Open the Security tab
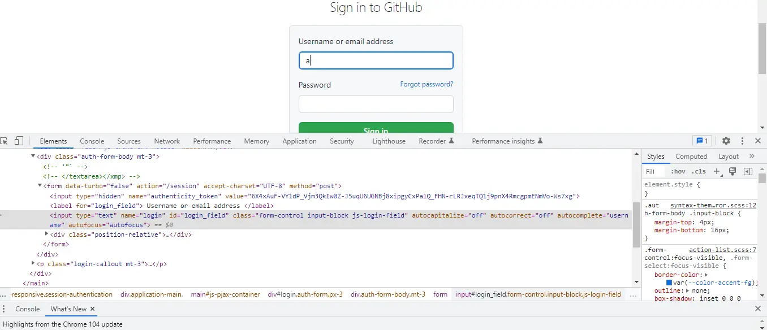Screen dimensions: 767x330 342,141
